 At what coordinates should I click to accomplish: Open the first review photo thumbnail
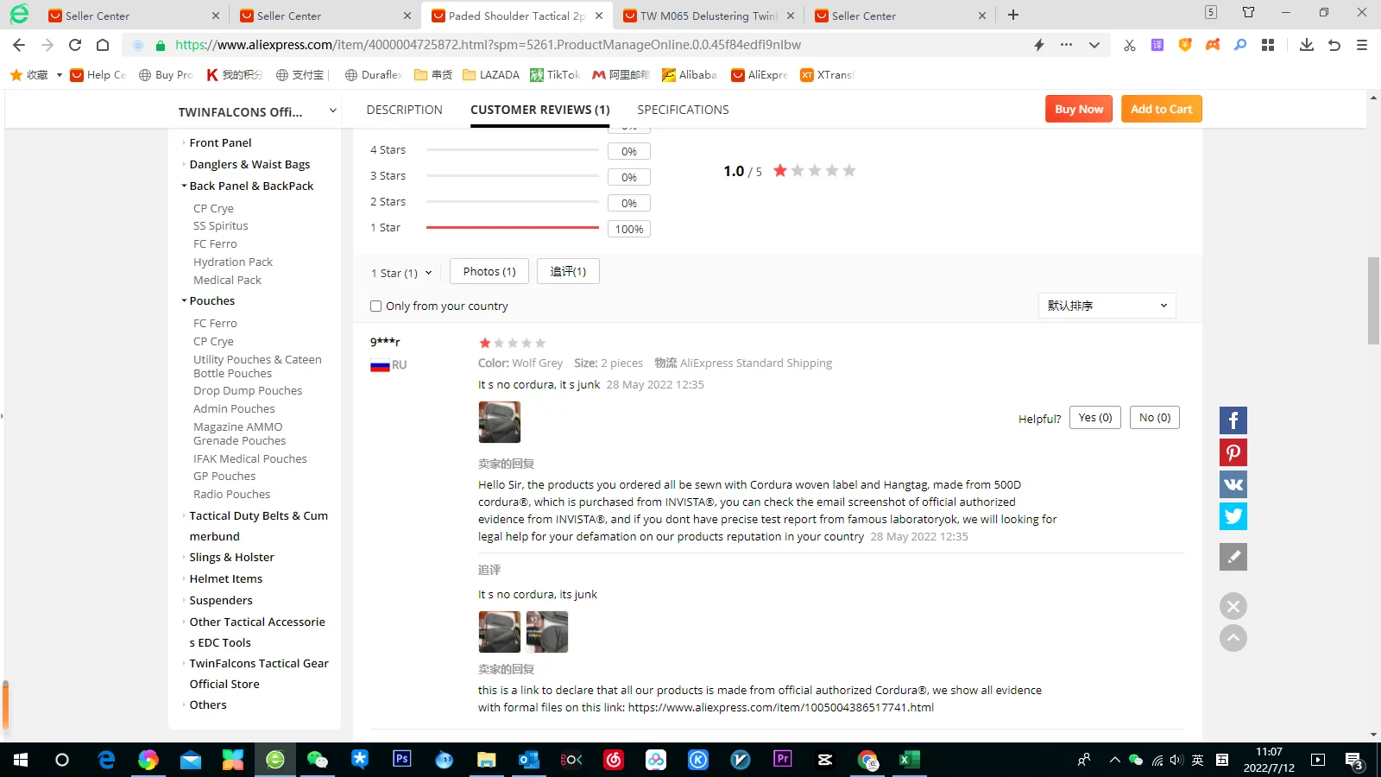tap(500, 422)
